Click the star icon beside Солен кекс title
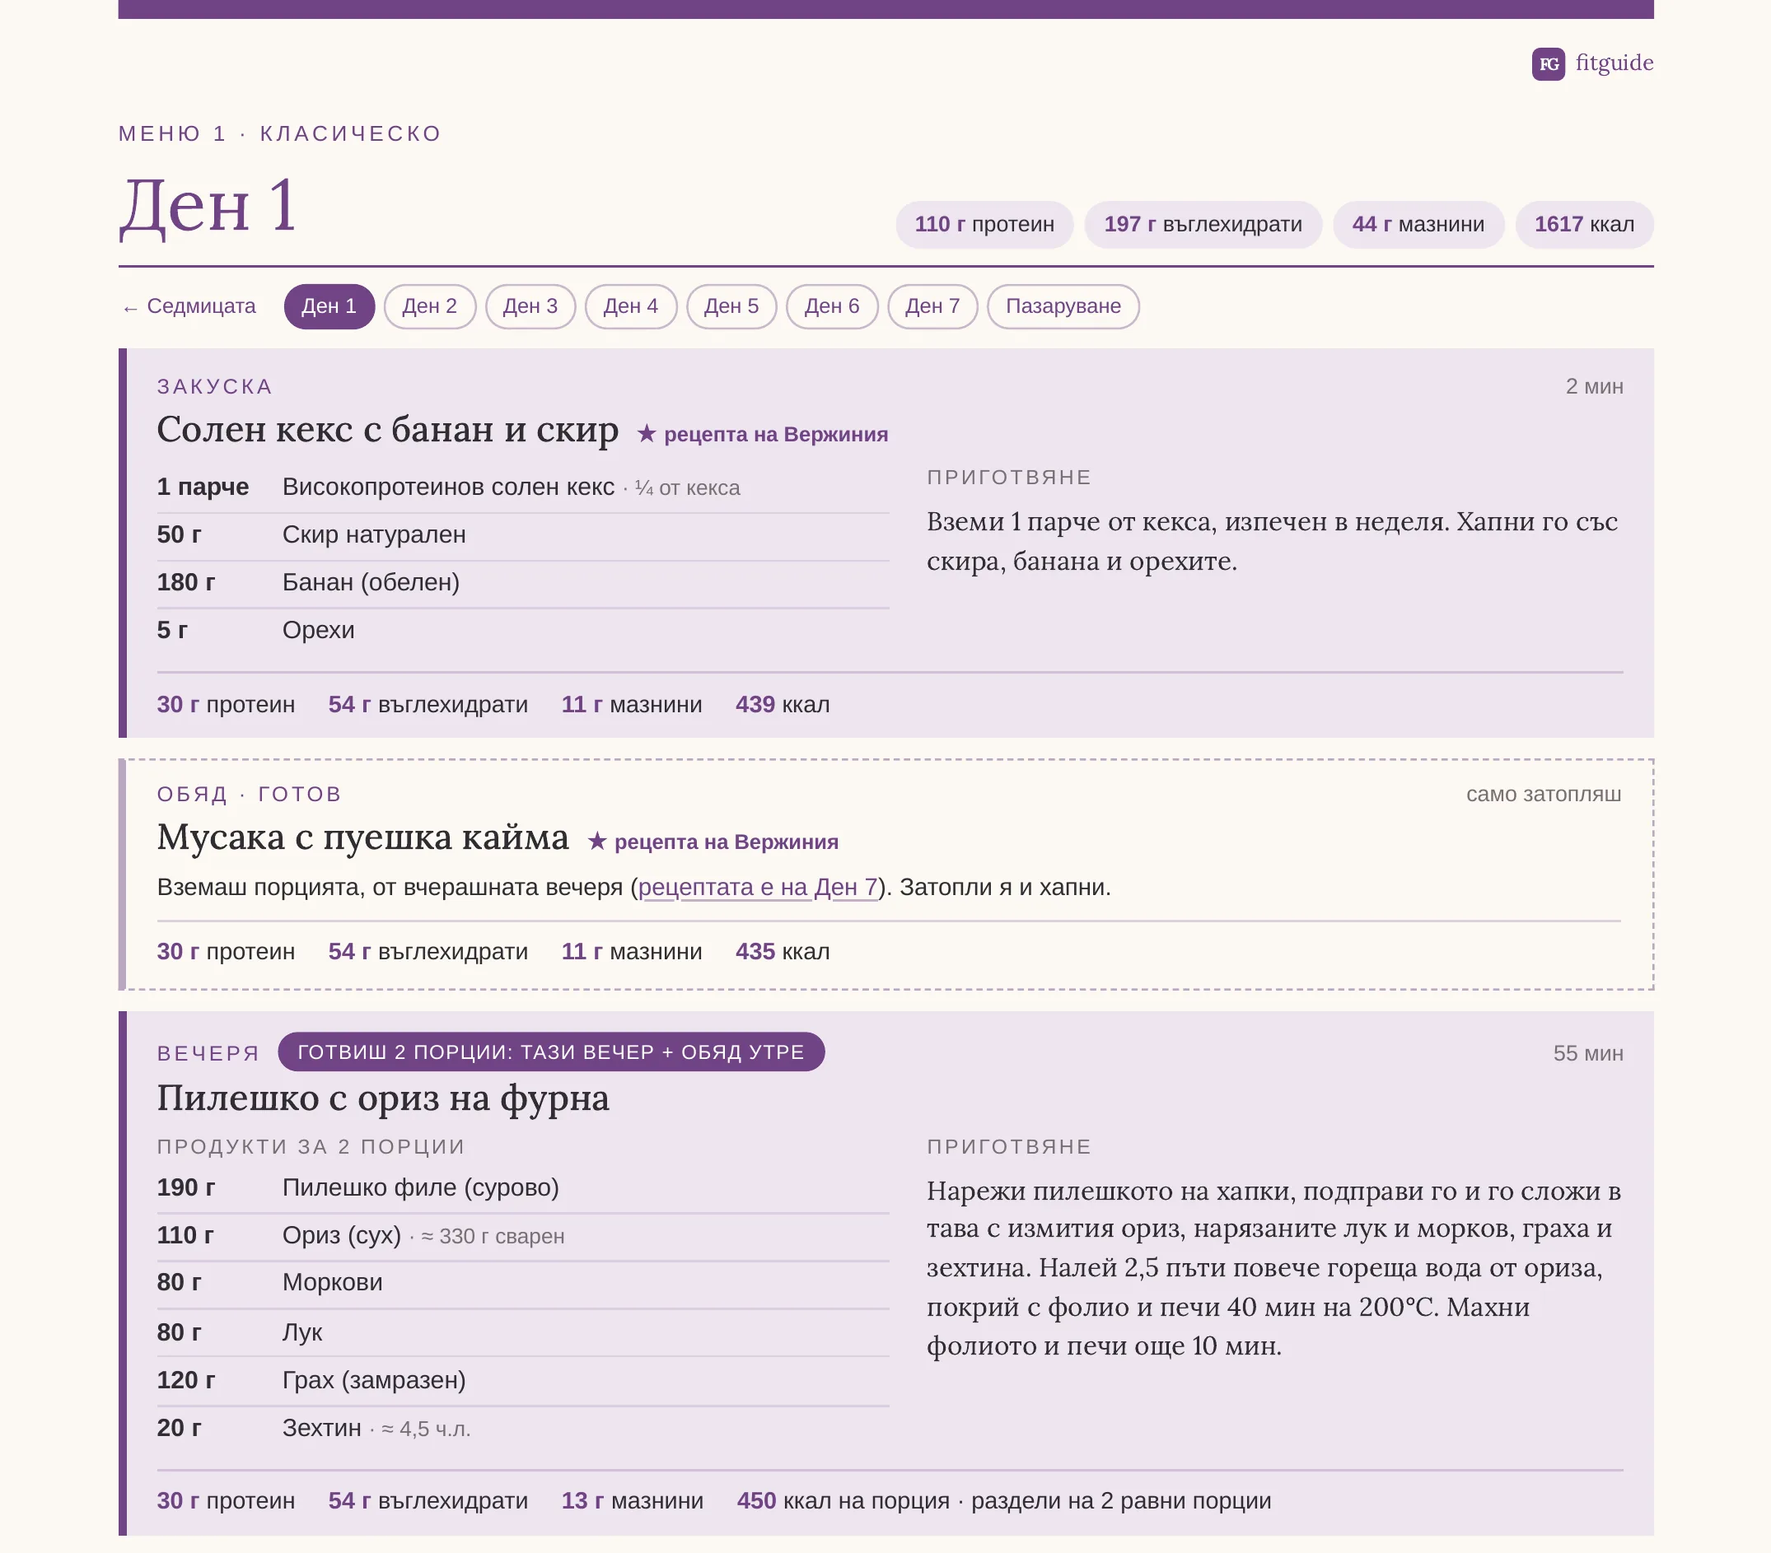 (647, 434)
